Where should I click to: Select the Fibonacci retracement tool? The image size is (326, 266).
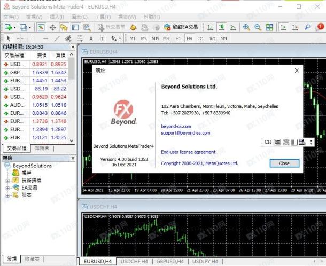[80, 38]
